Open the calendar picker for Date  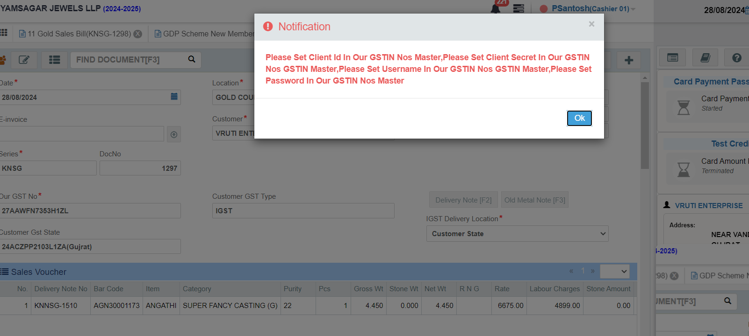pyautogui.click(x=174, y=97)
